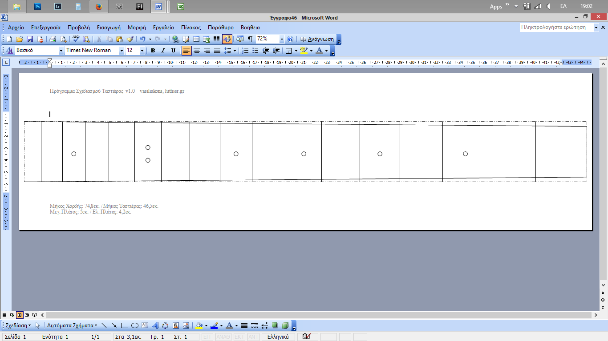
Task: Open the Αυτόματα Σχήματα AutoShapes button
Action: (x=72, y=325)
